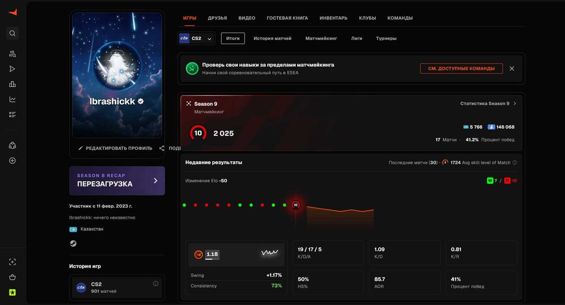Screen dimensions: 565x305
Task: Click the current level 10 marker on Elo graph
Action: (x=295, y=205)
